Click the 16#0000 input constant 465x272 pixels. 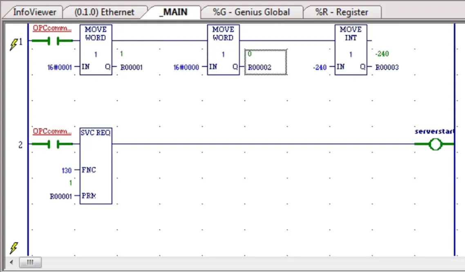tap(186, 67)
